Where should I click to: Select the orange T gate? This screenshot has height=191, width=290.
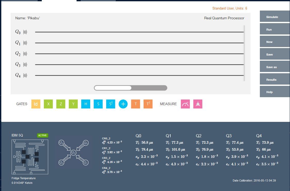point(136,104)
